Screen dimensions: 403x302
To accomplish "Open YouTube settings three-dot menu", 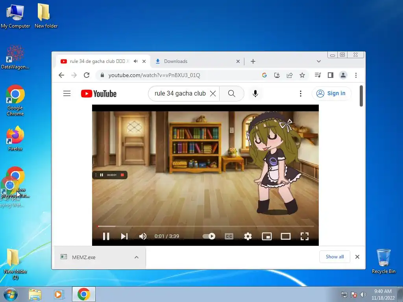I will click(300, 94).
